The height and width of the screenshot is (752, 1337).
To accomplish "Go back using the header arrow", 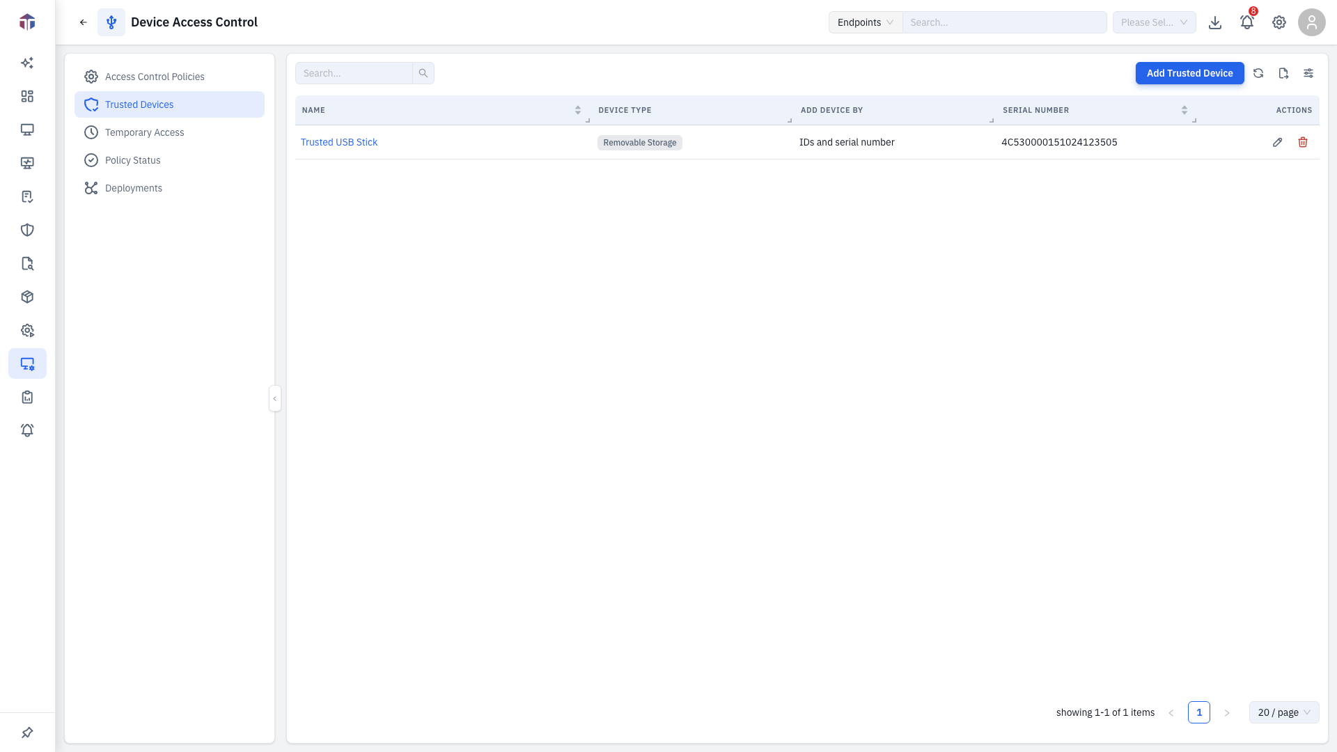I will point(83,22).
